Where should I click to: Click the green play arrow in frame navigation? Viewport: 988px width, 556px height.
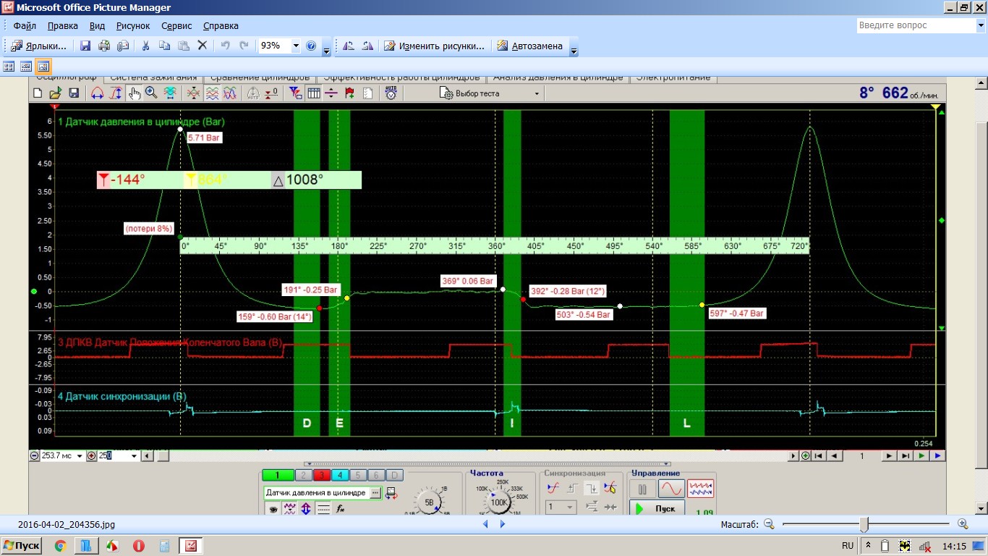coord(921,456)
